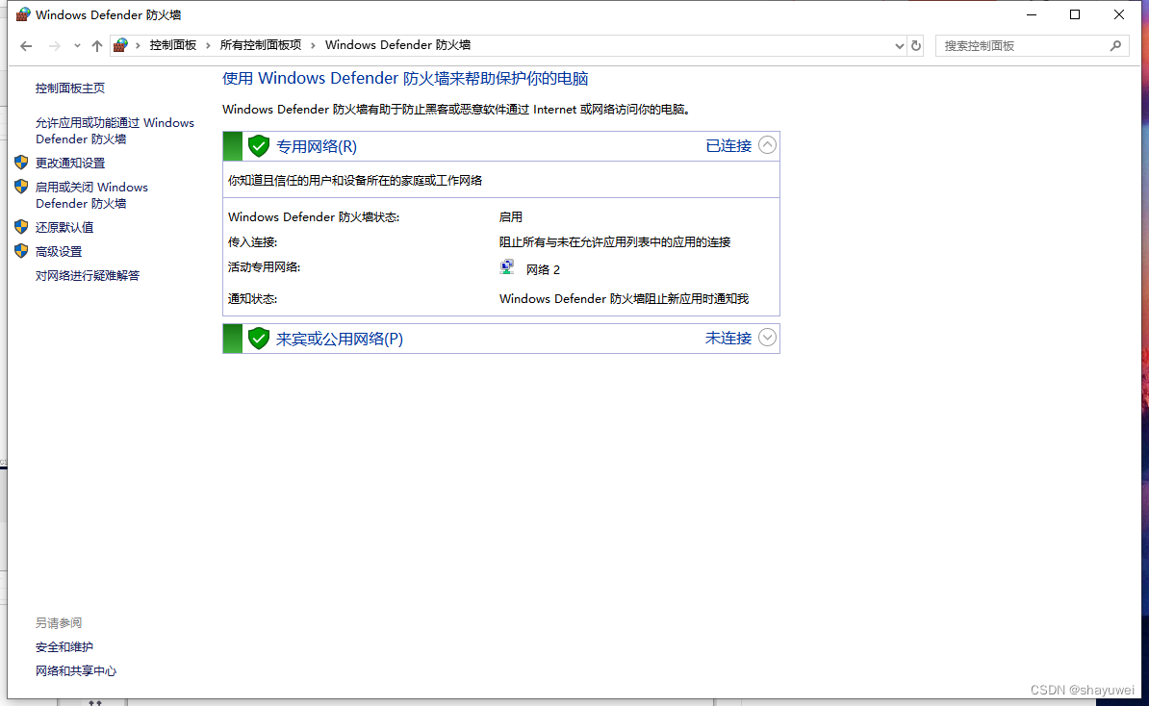Click shield icon beside 还原默认值
1149x706 pixels.
(x=21, y=227)
